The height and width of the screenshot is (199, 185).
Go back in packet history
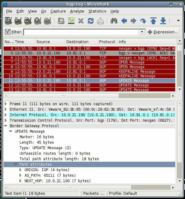pos(124,21)
